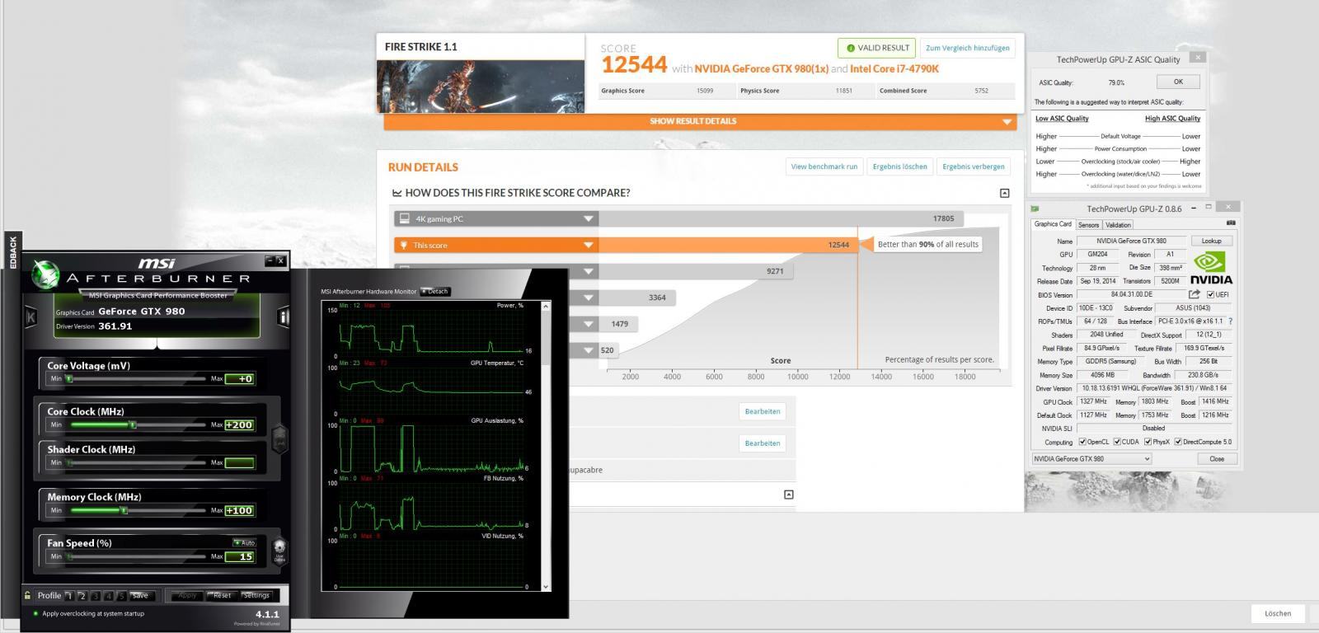Select Afterburner profile slot 2
Image resolution: width=1319 pixels, height=633 pixels.
[x=82, y=596]
